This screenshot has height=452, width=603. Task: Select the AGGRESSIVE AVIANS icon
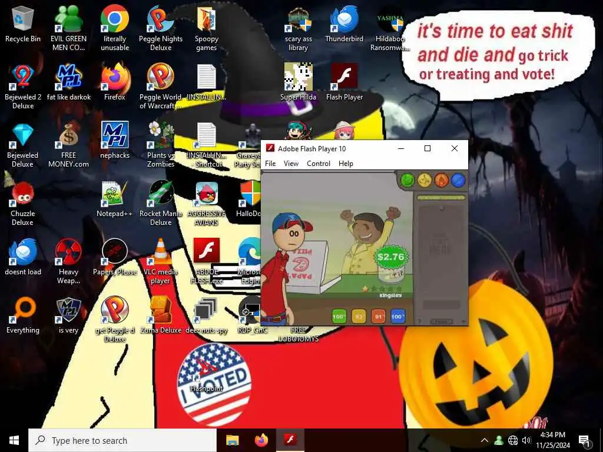pos(207,203)
